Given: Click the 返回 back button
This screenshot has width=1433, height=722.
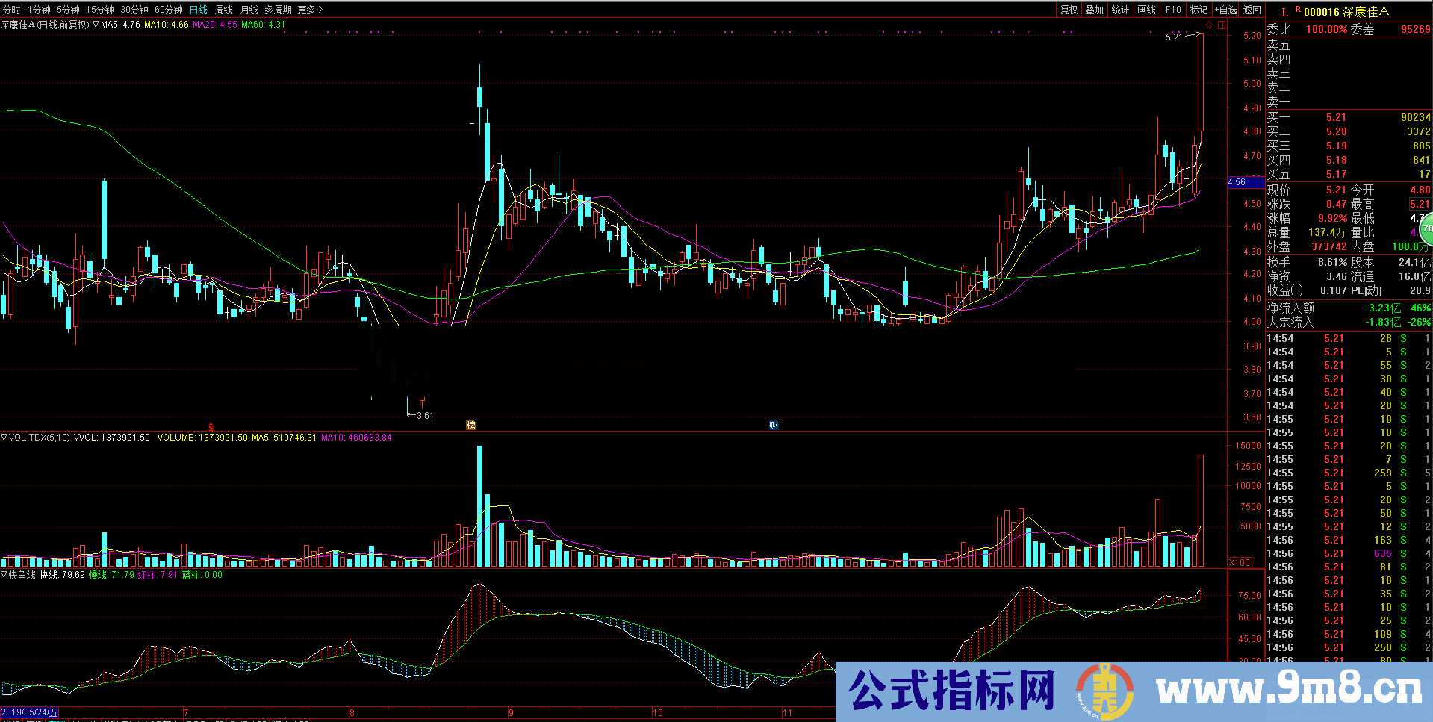Looking at the screenshot, I should (x=1252, y=10).
